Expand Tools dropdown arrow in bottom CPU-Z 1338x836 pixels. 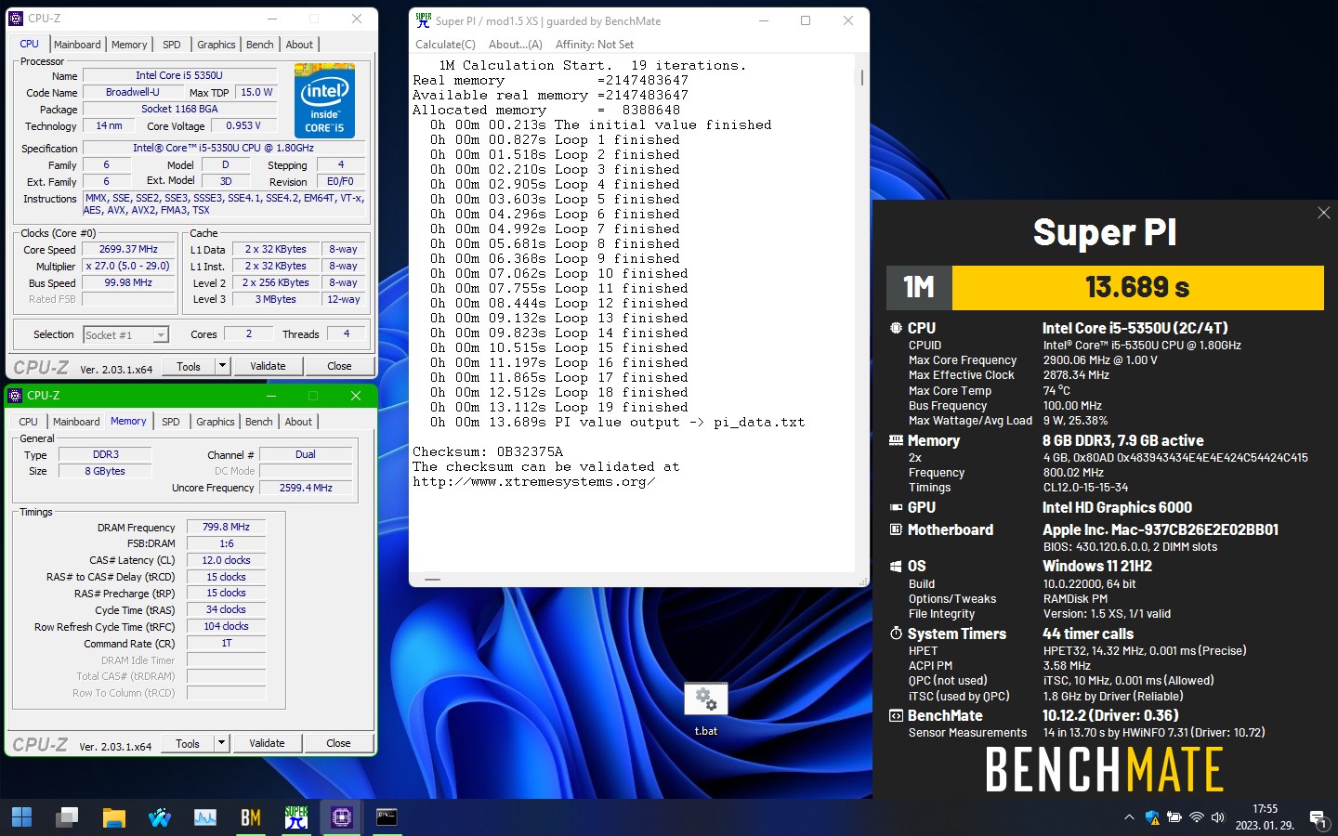[221, 744]
